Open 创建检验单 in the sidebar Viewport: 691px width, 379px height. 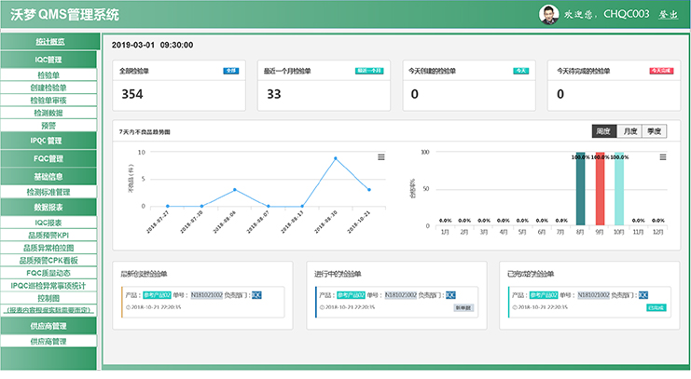(x=48, y=88)
